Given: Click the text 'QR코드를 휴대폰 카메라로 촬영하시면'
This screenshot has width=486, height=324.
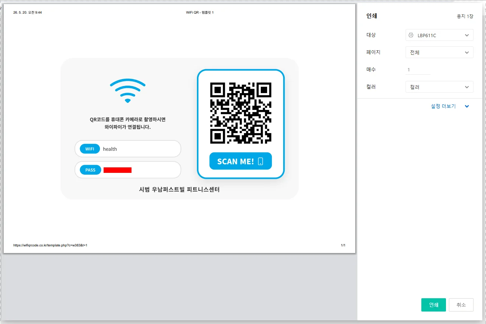Looking at the screenshot, I should pyautogui.click(x=128, y=120).
